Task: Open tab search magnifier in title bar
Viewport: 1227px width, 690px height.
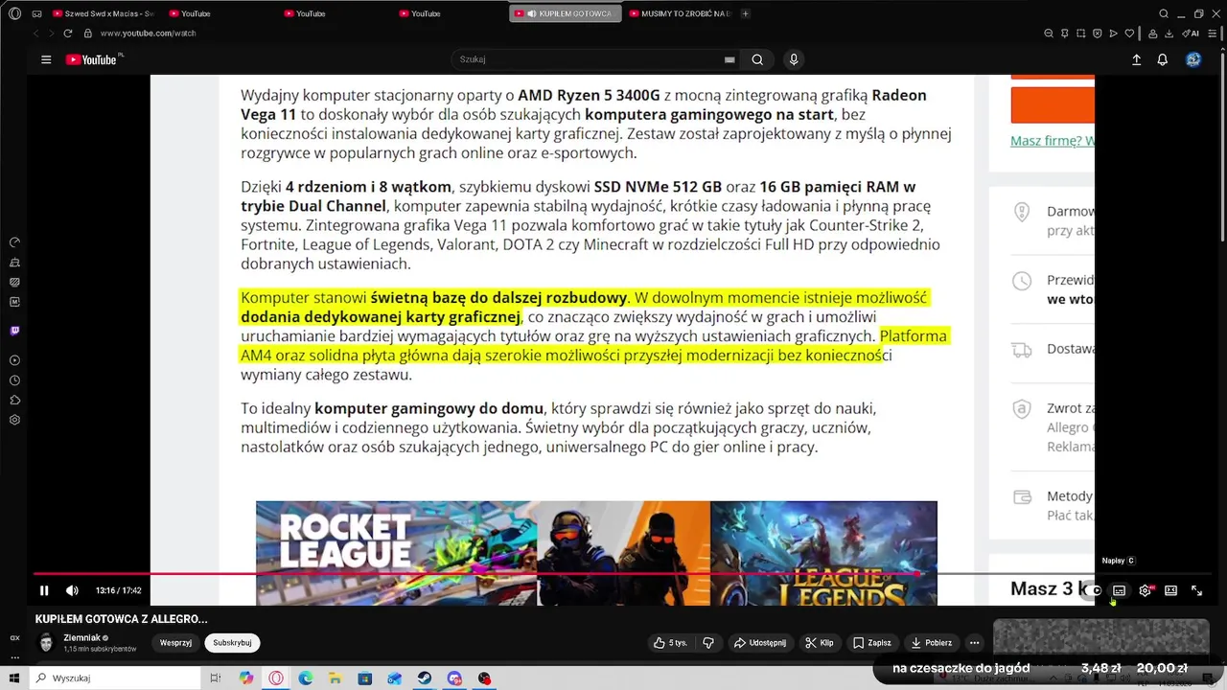Action: point(1164,13)
